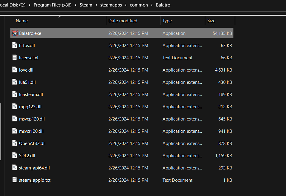This screenshot has width=286, height=196.
Task: Select the https.dll file icon
Action: tap(14, 45)
